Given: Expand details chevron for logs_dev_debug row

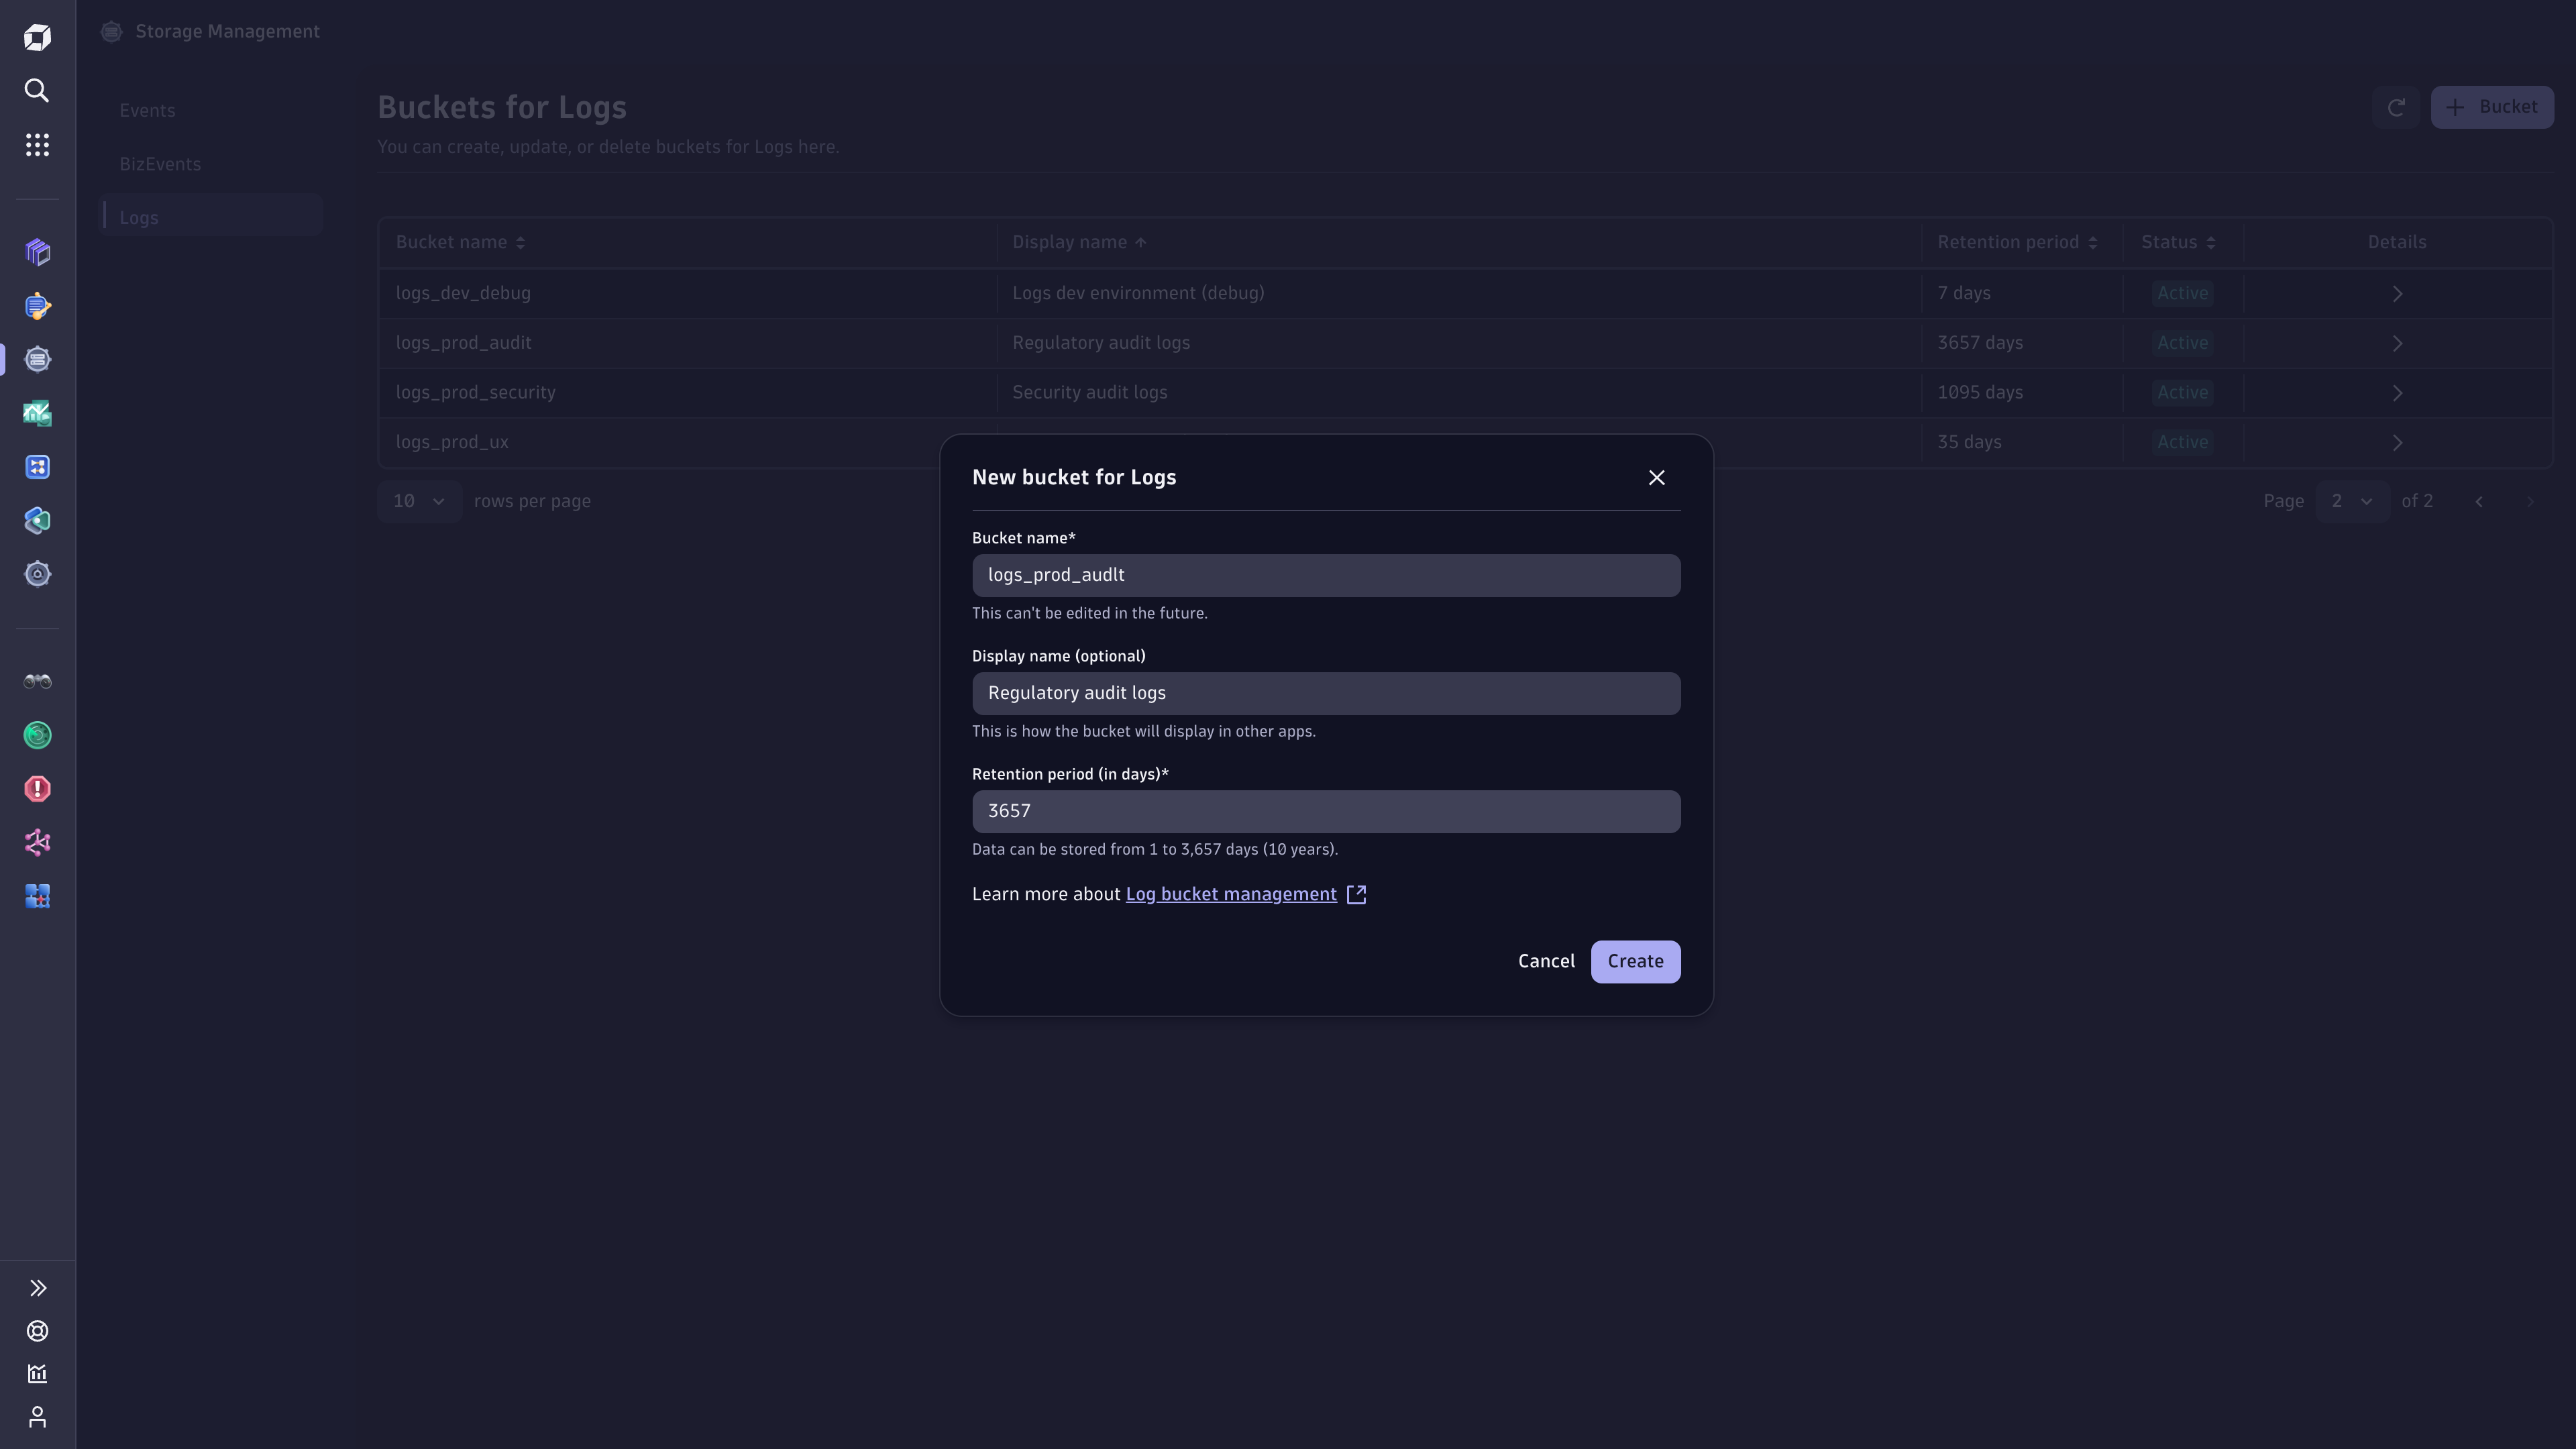Looking at the screenshot, I should click(x=2396, y=294).
